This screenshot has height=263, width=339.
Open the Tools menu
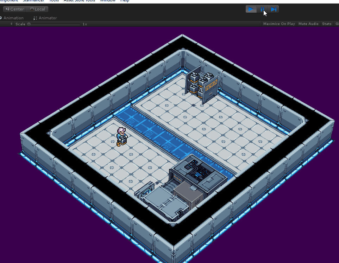[54, 1]
